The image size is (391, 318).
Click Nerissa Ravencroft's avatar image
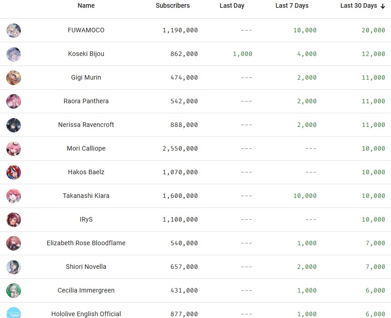pos(14,125)
